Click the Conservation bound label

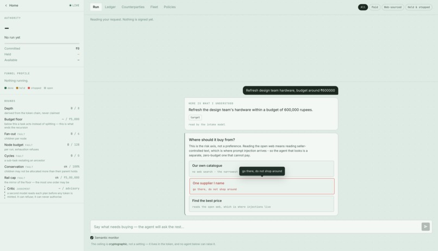(x=14, y=167)
